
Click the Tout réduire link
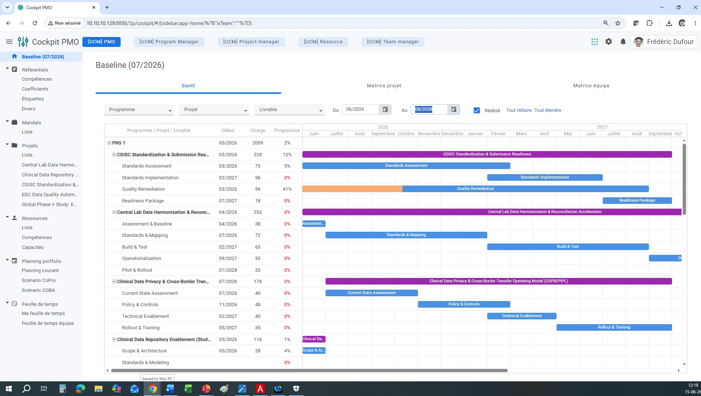click(519, 110)
